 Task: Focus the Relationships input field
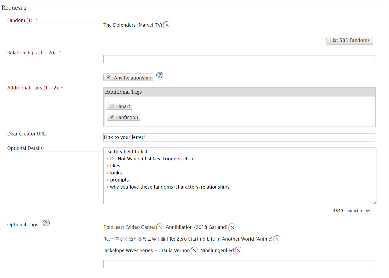pos(239,59)
